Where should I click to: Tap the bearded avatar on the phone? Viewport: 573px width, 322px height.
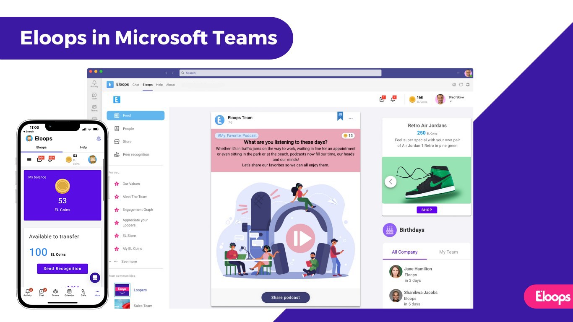pyautogui.click(x=92, y=159)
